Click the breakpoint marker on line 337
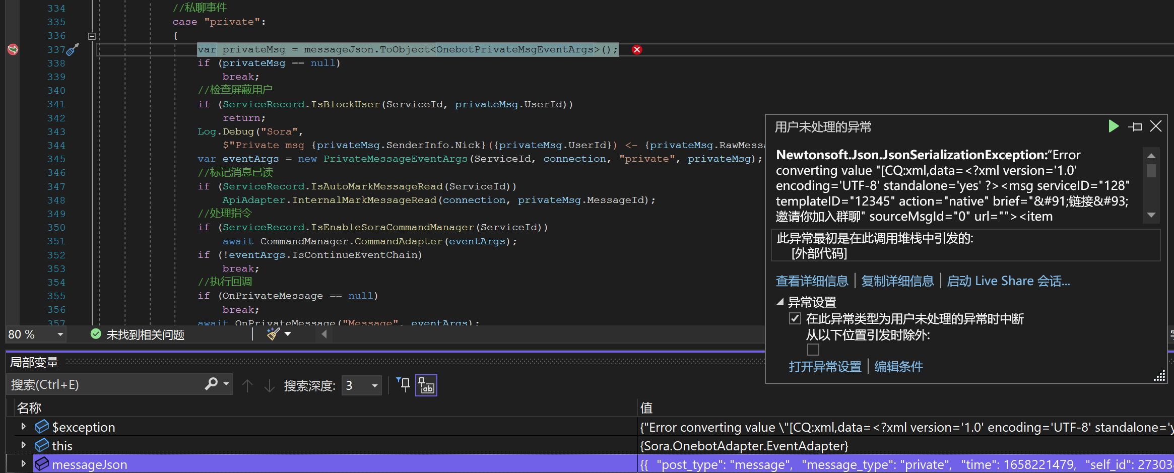The image size is (1174, 473). pyautogui.click(x=13, y=49)
